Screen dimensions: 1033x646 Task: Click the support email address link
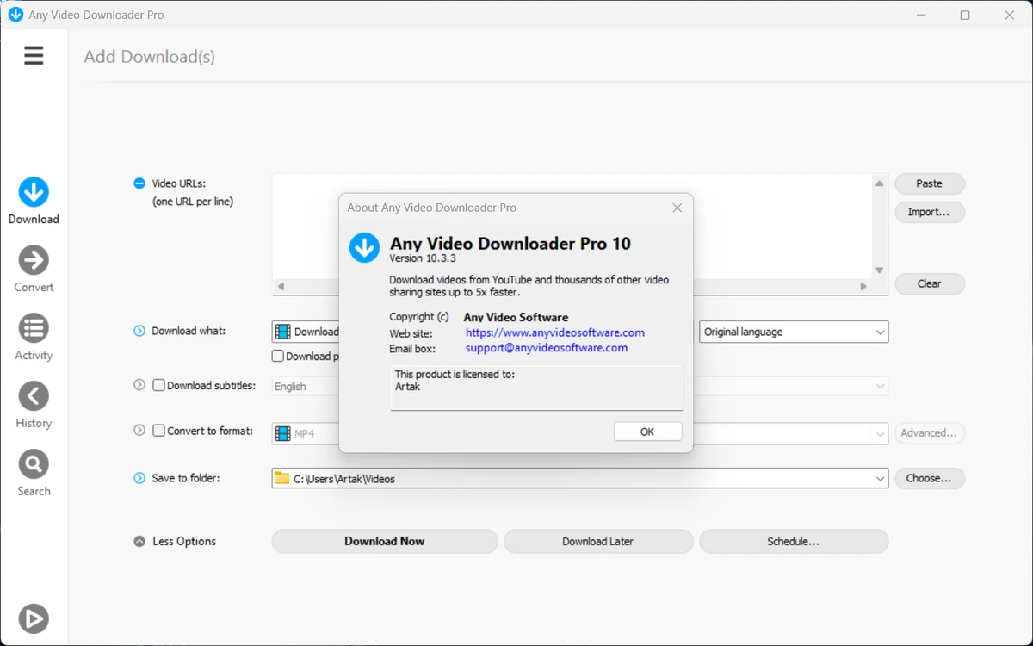[x=547, y=348]
